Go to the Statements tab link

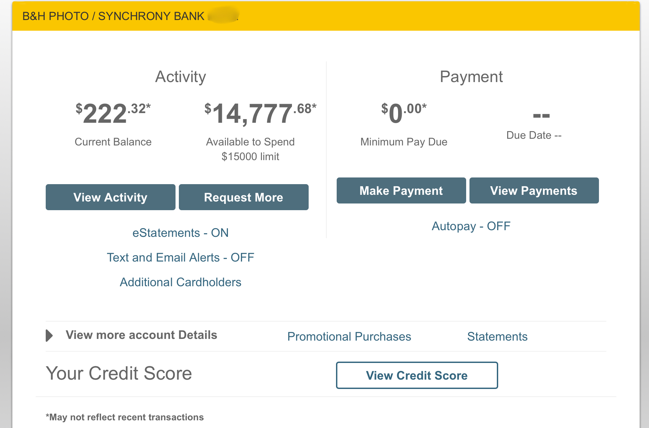pos(497,337)
